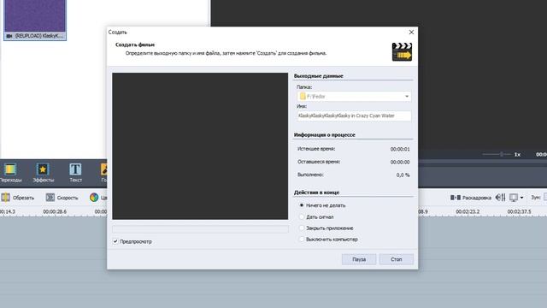Open the Папка folder dropdown

coord(354,97)
